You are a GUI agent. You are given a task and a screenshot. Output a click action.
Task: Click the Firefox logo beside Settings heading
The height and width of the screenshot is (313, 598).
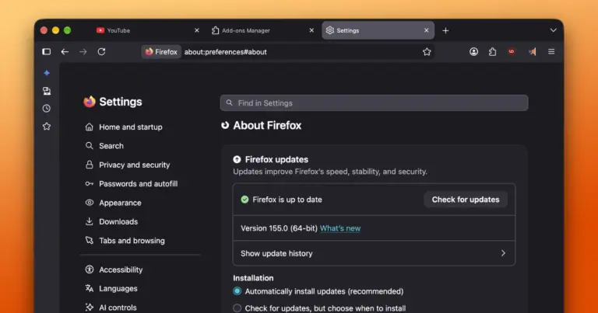coord(90,102)
